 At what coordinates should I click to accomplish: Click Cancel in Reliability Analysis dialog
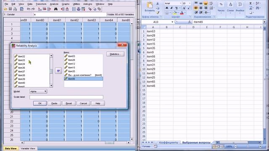tap(83, 104)
